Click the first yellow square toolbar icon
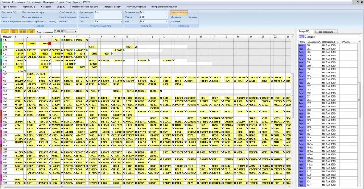 pos(5,32)
